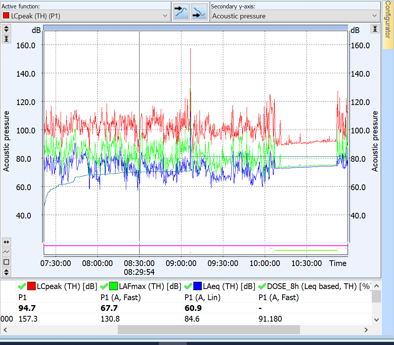Click the LAFmax green color swatch
Screen dimensions: 394x345
point(114,286)
